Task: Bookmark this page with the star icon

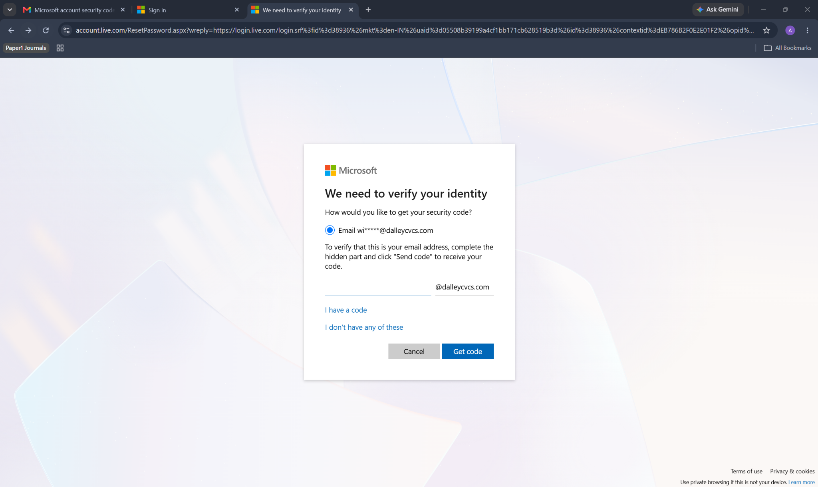Action: tap(766, 30)
